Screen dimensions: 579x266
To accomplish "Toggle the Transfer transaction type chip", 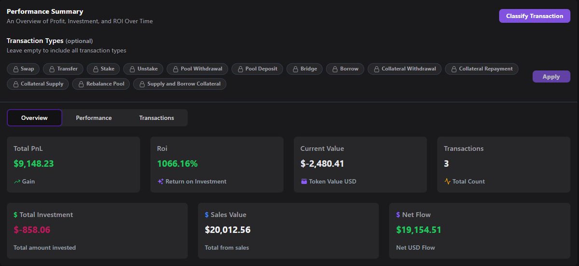I will pos(63,69).
